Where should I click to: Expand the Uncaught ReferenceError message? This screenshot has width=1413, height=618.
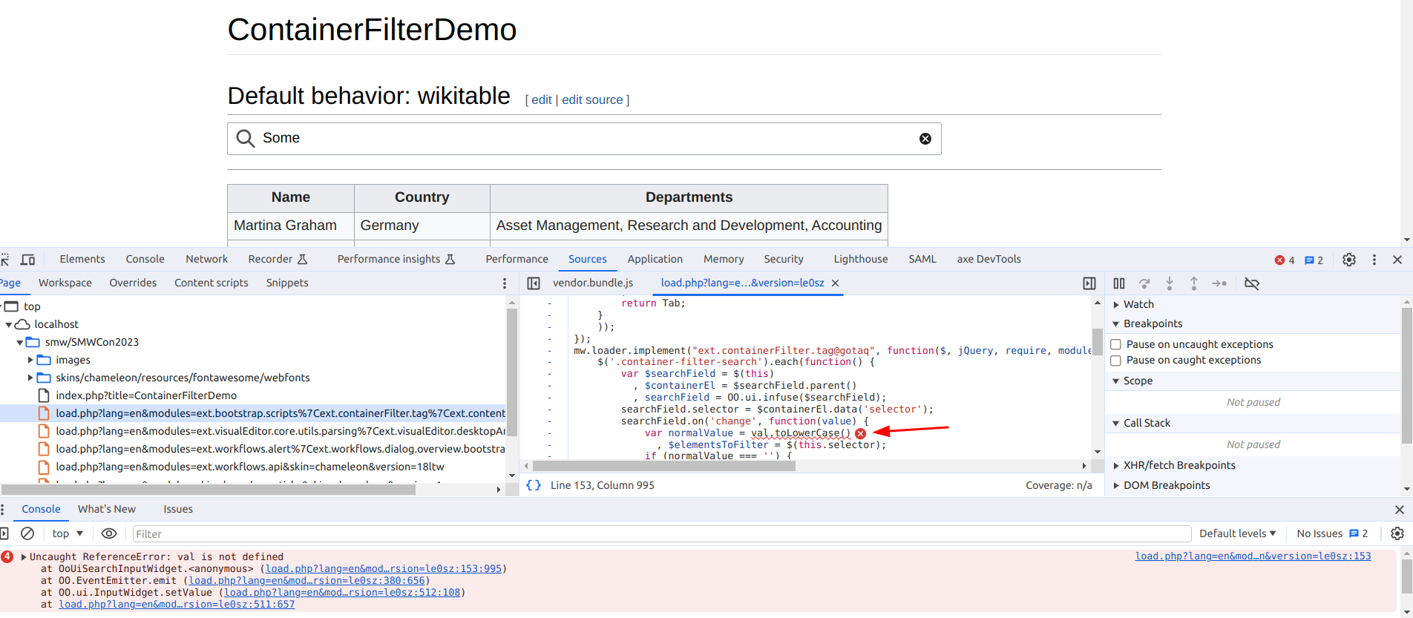click(x=24, y=556)
